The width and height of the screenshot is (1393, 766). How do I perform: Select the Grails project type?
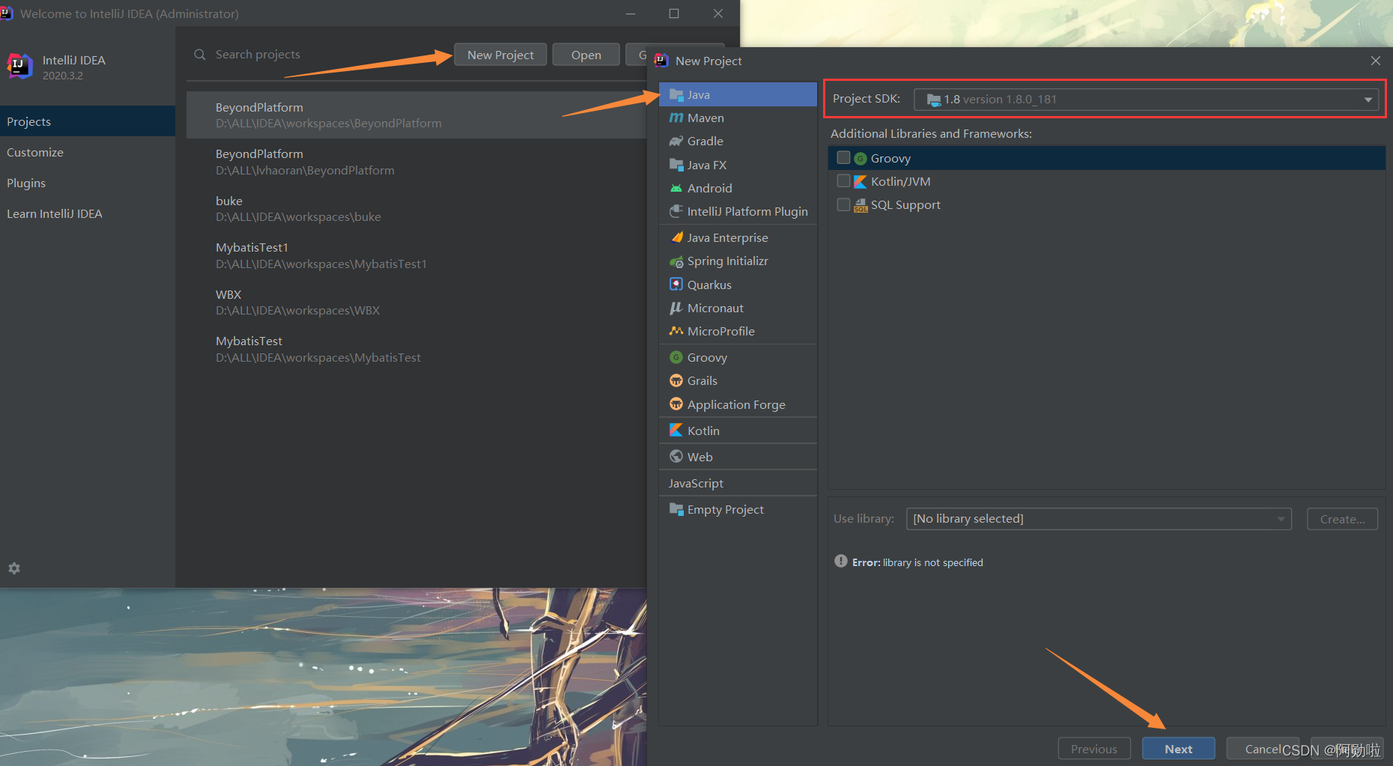[x=738, y=380]
